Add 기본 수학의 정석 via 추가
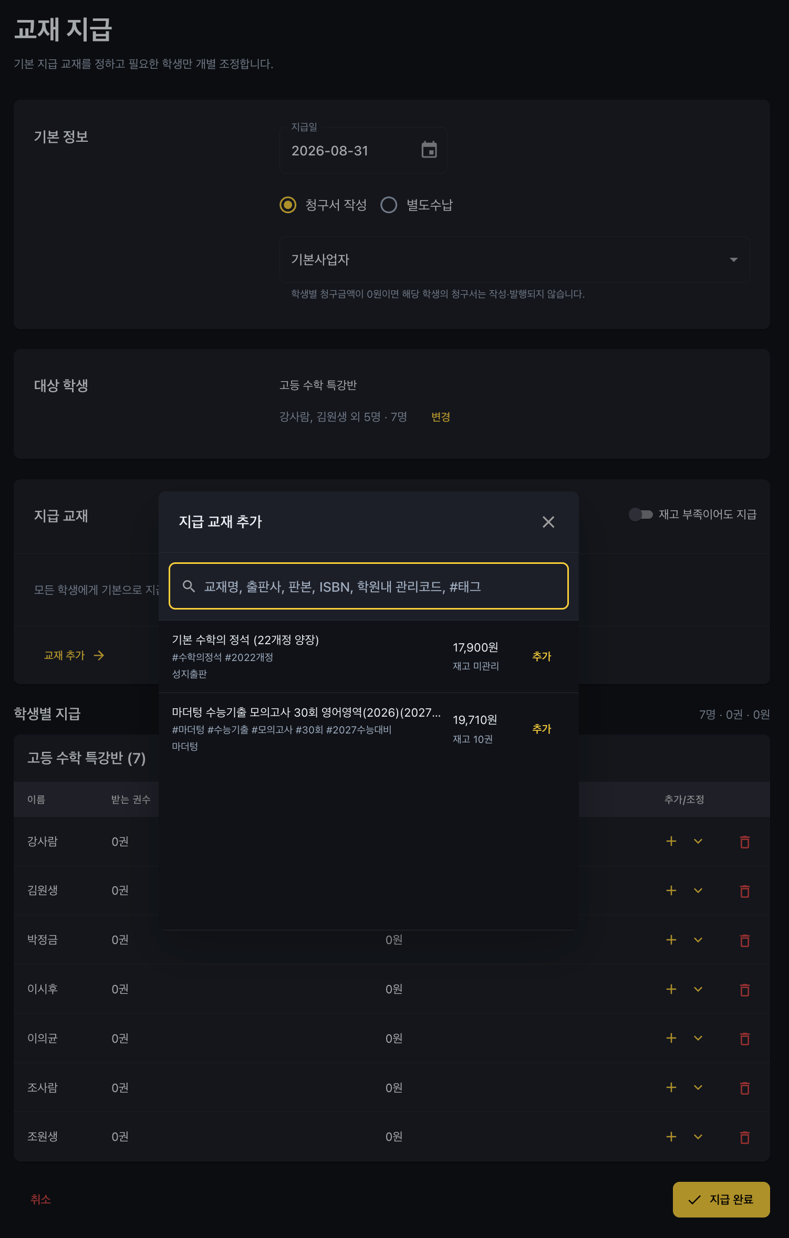The width and height of the screenshot is (789, 1238). tap(542, 656)
